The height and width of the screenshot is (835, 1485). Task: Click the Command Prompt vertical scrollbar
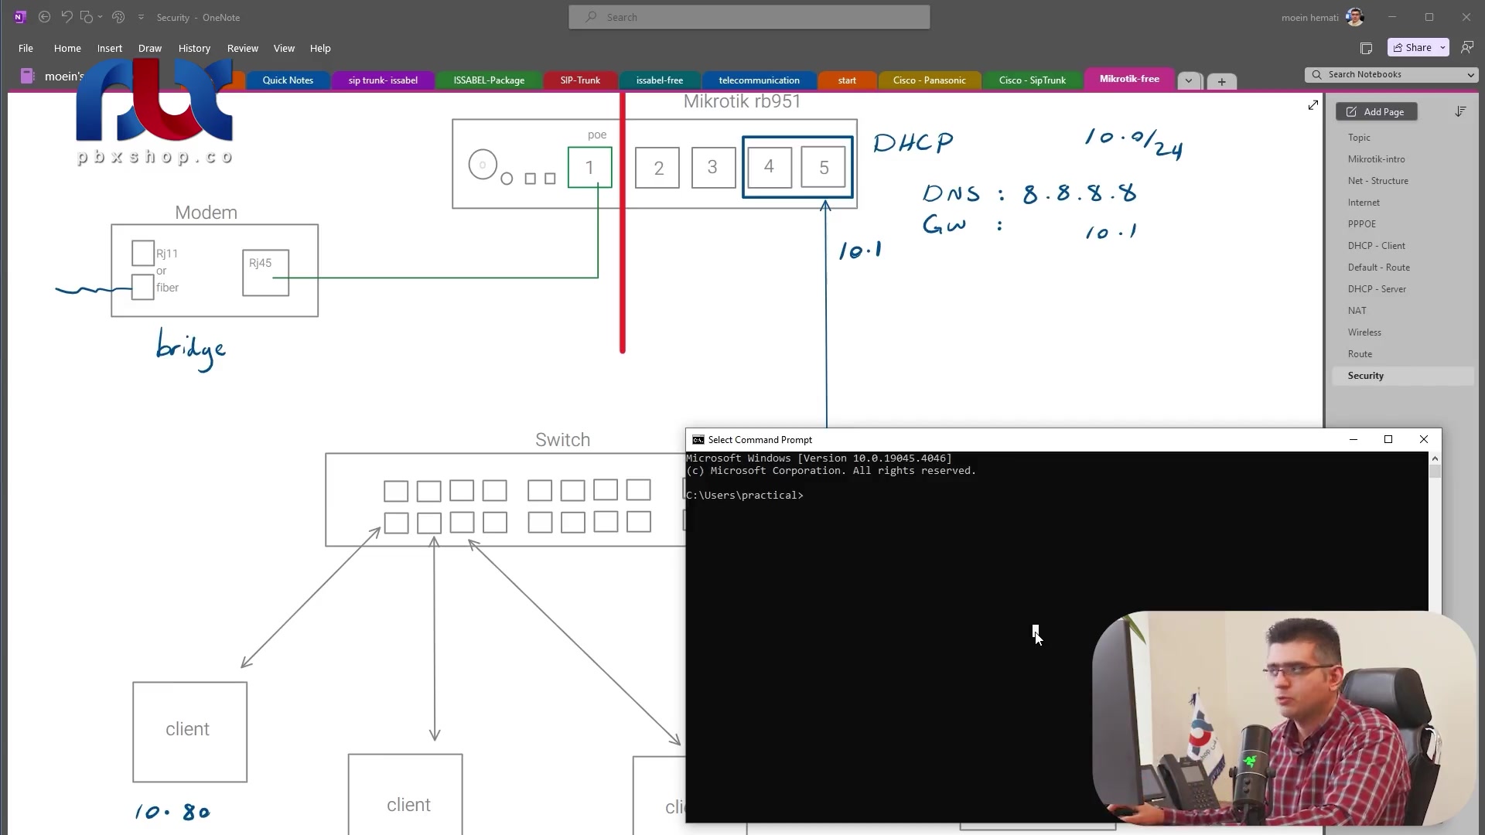click(1435, 541)
